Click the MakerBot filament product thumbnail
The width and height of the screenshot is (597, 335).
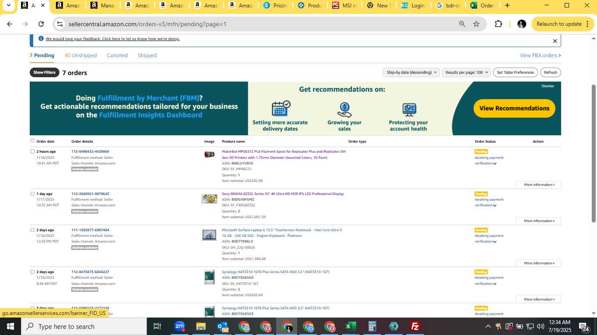tap(209, 154)
